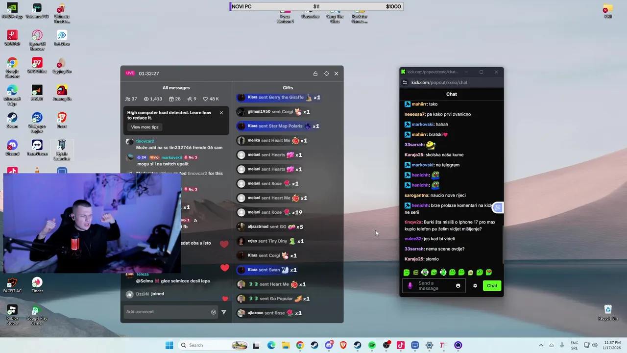Image resolution: width=627 pixels, height=353 pixels.
Task: Open Kick chat settings gear
Action: point(475,286)
